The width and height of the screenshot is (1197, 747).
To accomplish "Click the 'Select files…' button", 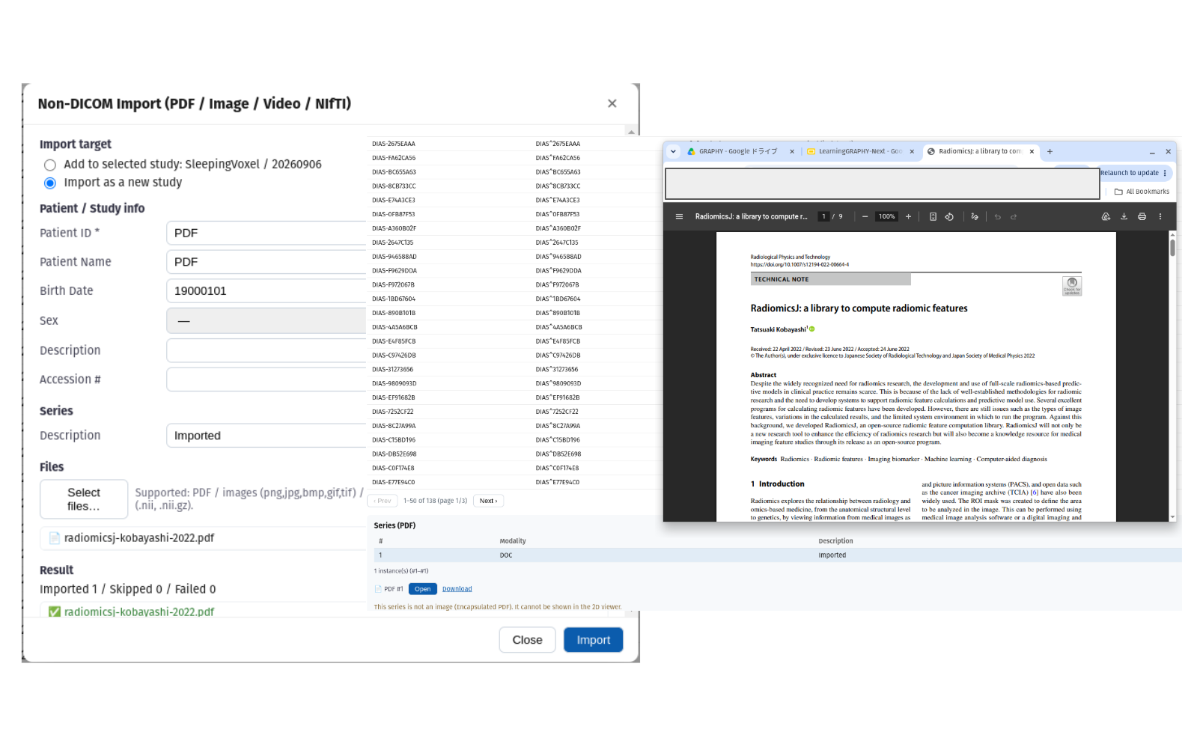I will pyautogui.click(x=84, y=499).
